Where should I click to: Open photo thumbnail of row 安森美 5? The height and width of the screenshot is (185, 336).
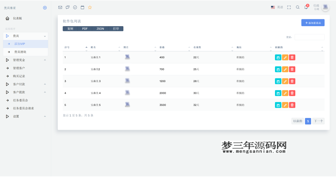coord(127,105)
